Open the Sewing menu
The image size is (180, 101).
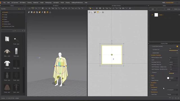[29, 3]
